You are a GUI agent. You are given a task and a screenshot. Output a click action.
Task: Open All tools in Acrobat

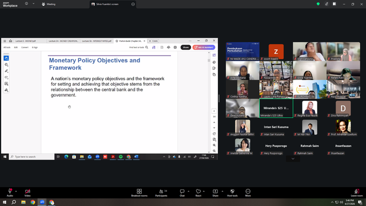pos(7,47)
